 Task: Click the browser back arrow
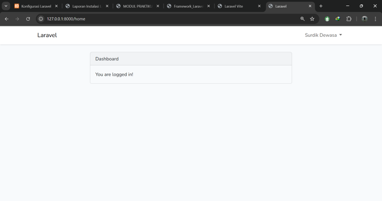point(7,19)
